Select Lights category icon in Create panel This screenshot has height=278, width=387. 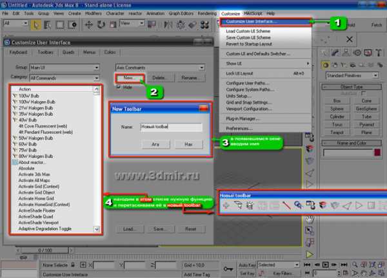click(343, 65)
